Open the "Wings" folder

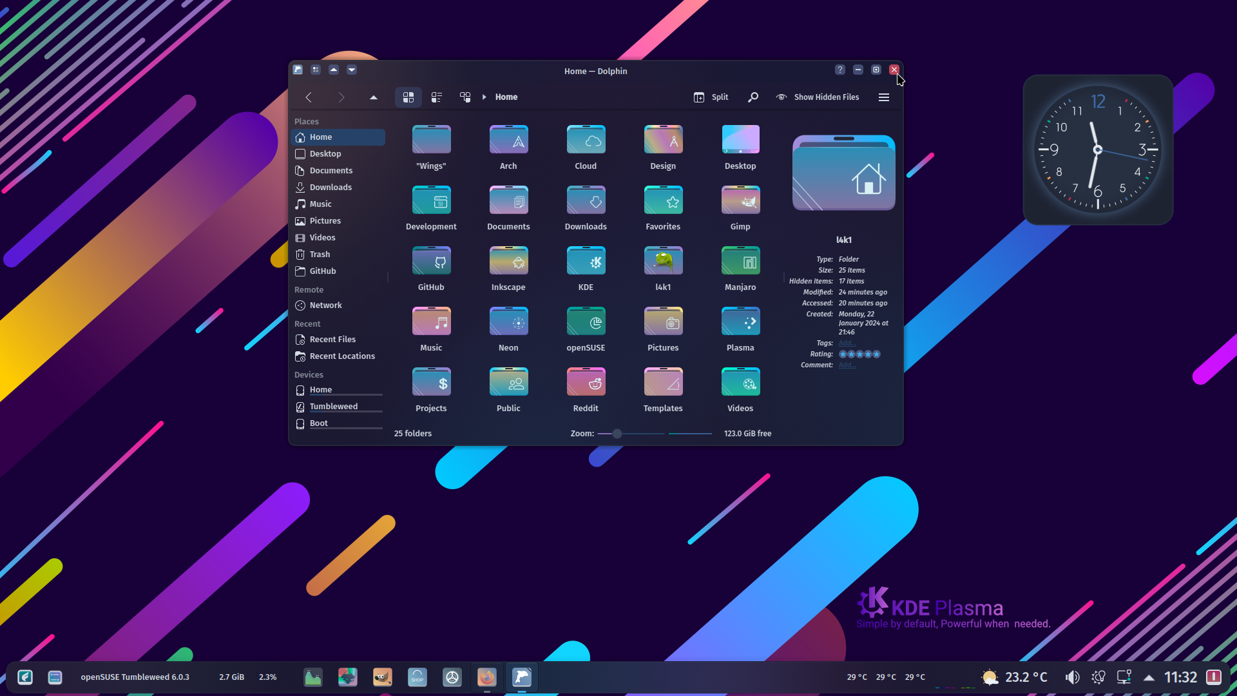tap(431, 148)
